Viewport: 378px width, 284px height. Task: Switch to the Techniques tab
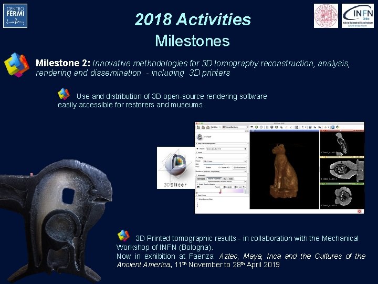(201, 179)
